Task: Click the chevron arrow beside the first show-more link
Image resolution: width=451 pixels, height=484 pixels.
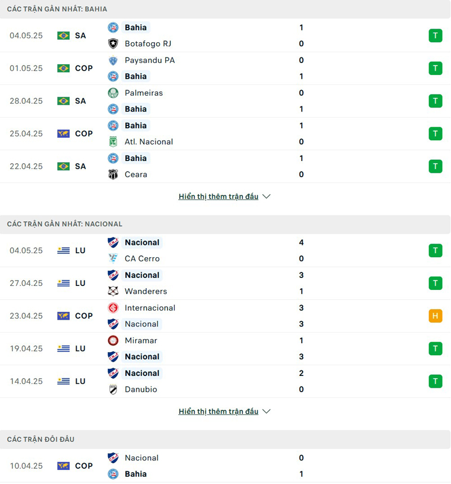Action: pyautogui.click(x=265, y=196)
